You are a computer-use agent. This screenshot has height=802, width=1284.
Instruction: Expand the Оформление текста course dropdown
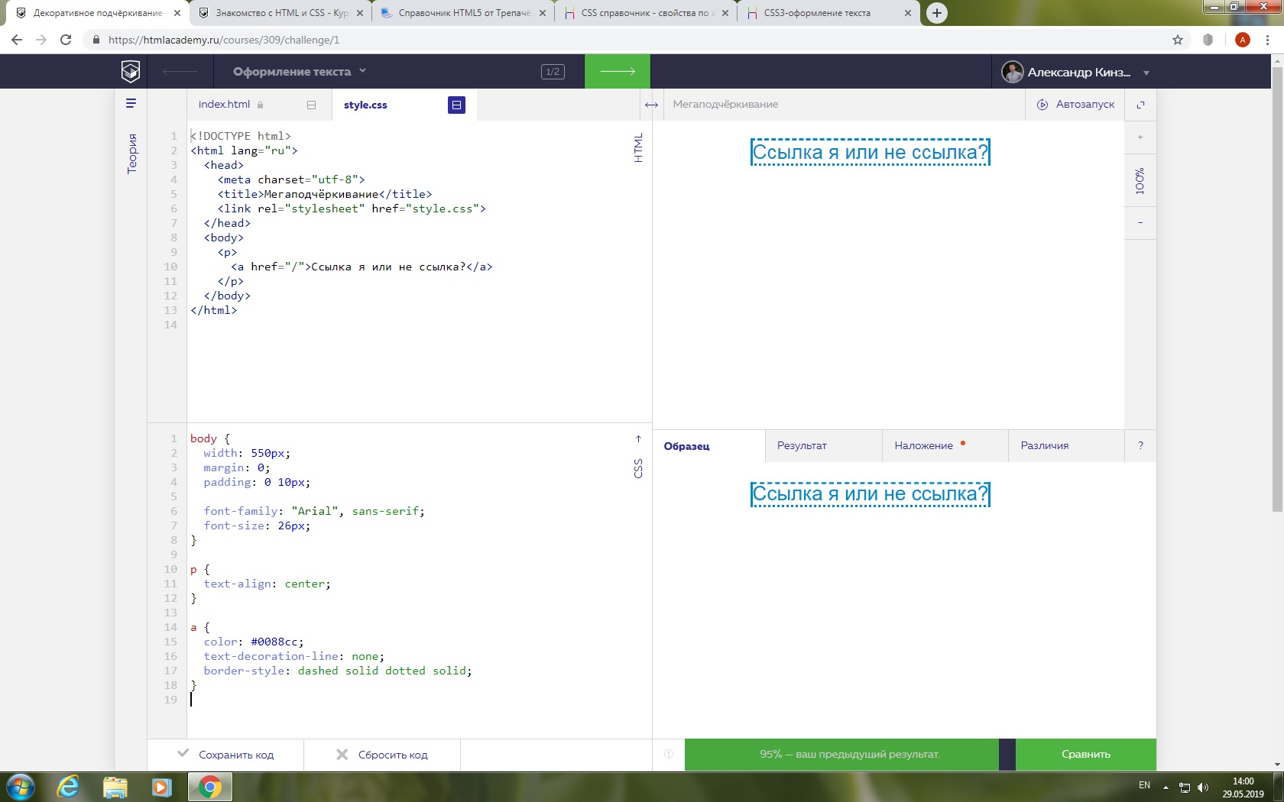pos(300,71)
